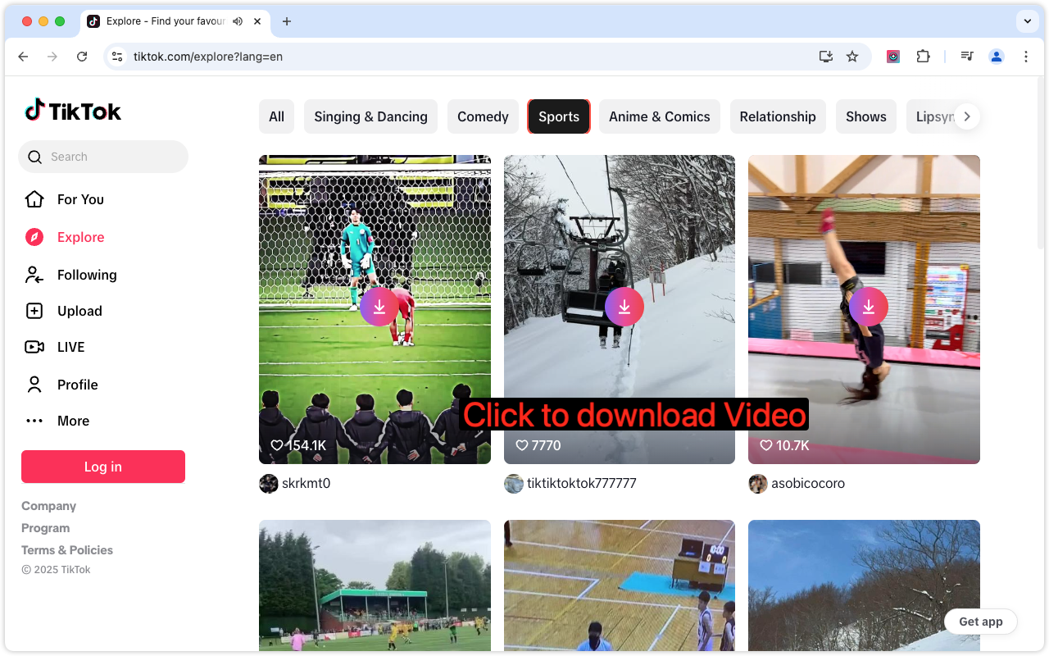The height and width of the screenshot is (656, 1049).
Task: Select the For You home icon
Action: [34, 198]
